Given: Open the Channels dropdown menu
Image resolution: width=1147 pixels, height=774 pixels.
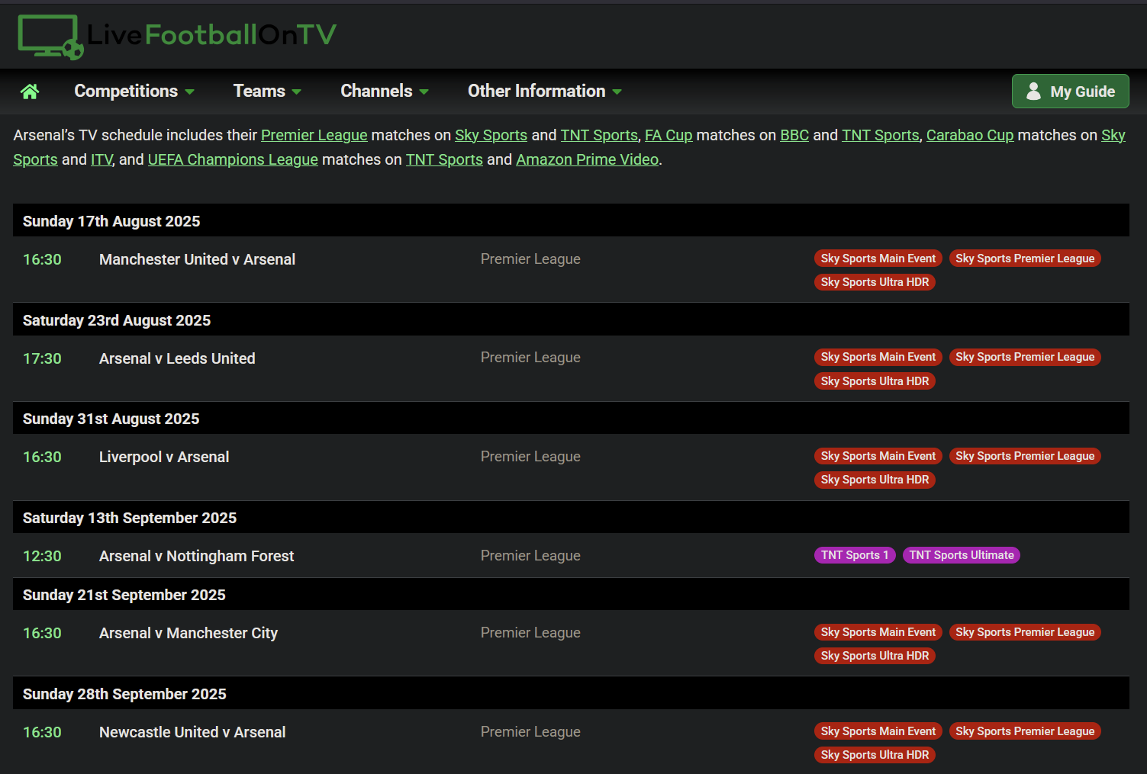Looking at the screenshot, I should (x=385, y=92).
